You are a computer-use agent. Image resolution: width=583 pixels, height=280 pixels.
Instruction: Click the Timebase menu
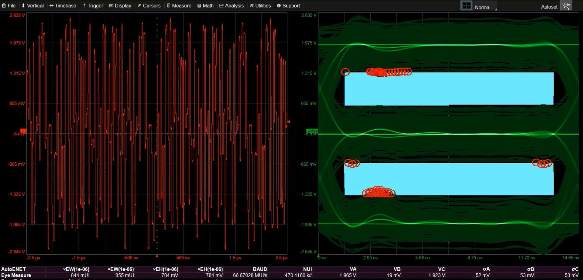63,6
